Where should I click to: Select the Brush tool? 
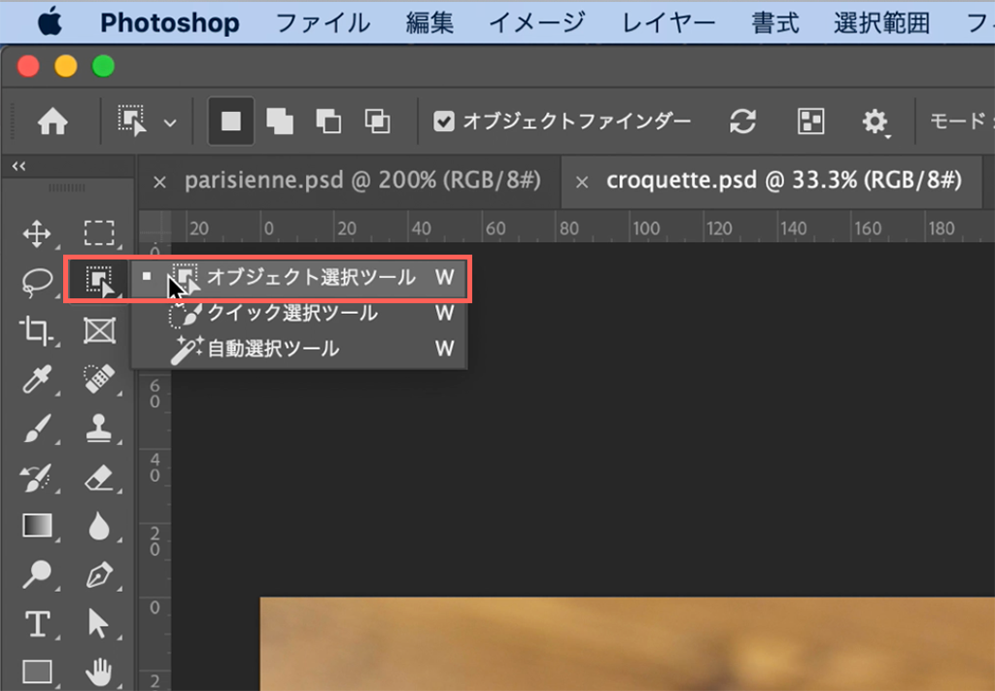(x=37, y=429)
